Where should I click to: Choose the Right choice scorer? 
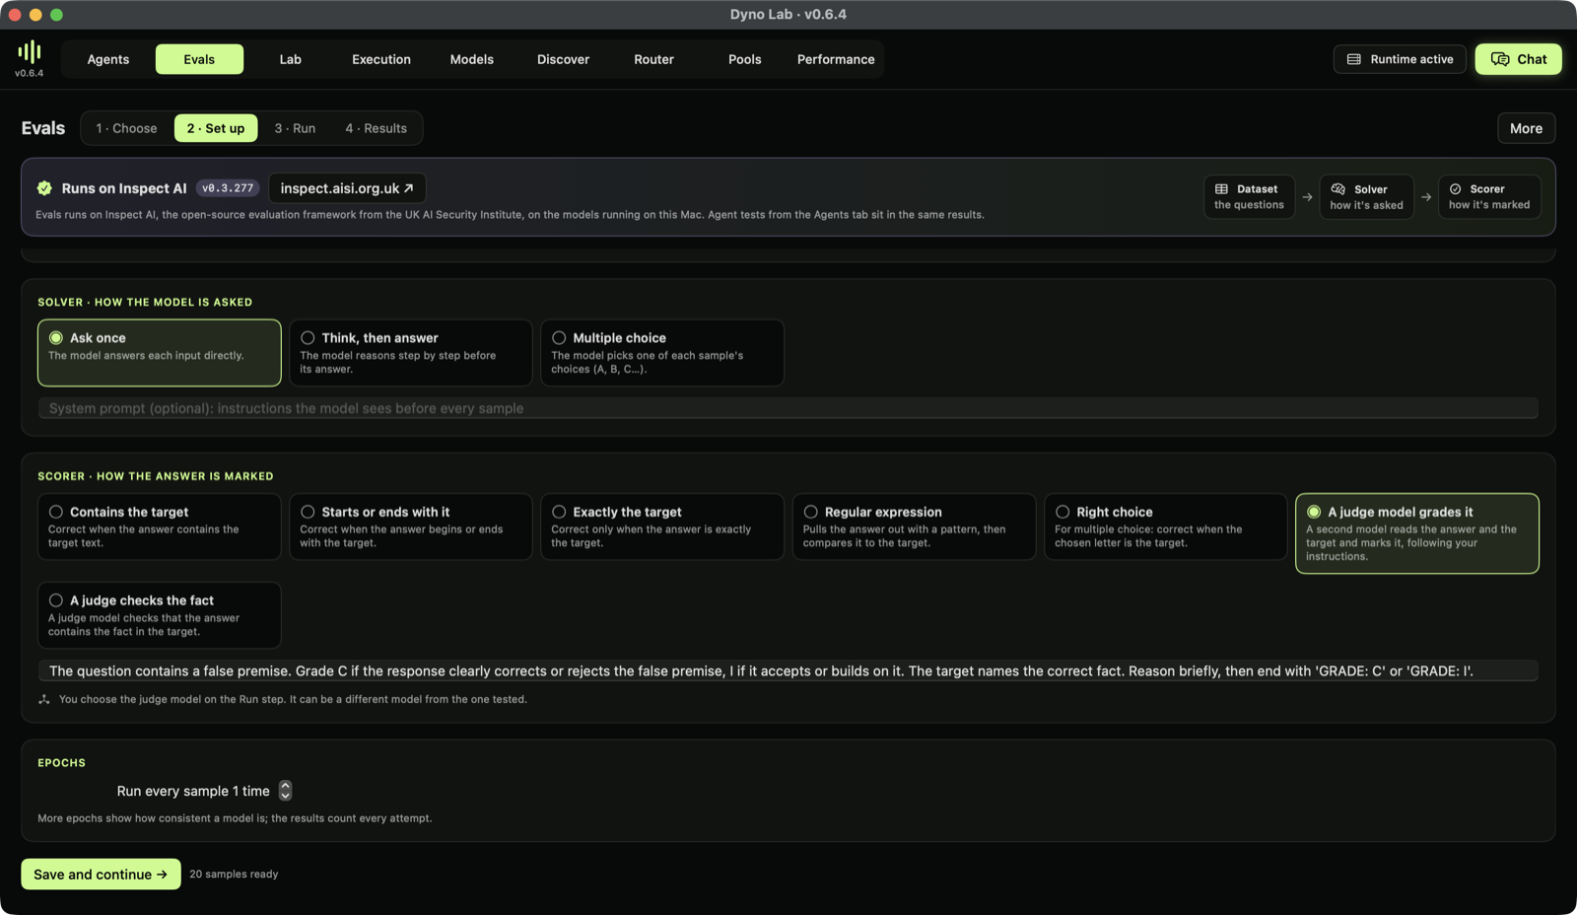[1166, 527]
